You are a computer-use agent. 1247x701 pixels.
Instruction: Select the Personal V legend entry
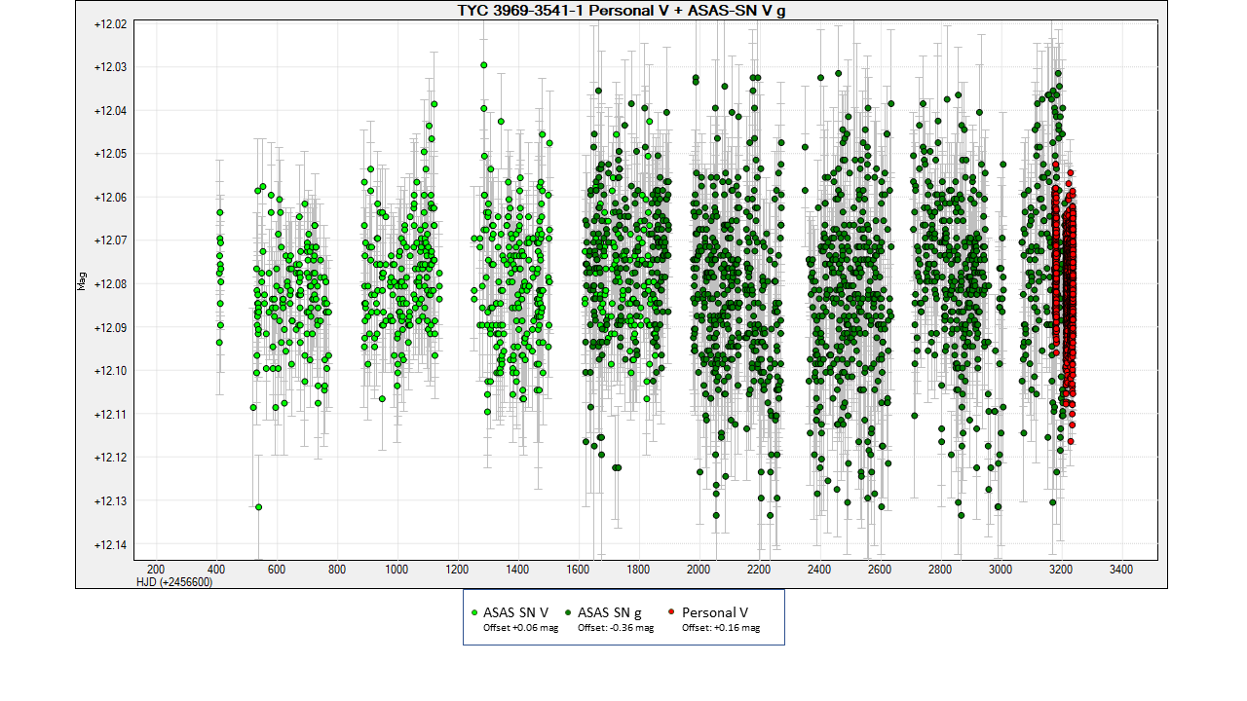(715, 612)
